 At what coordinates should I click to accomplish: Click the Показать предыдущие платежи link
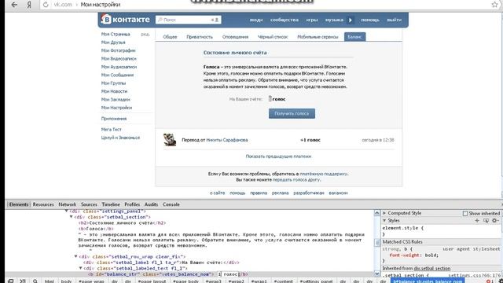click(278, 156)
